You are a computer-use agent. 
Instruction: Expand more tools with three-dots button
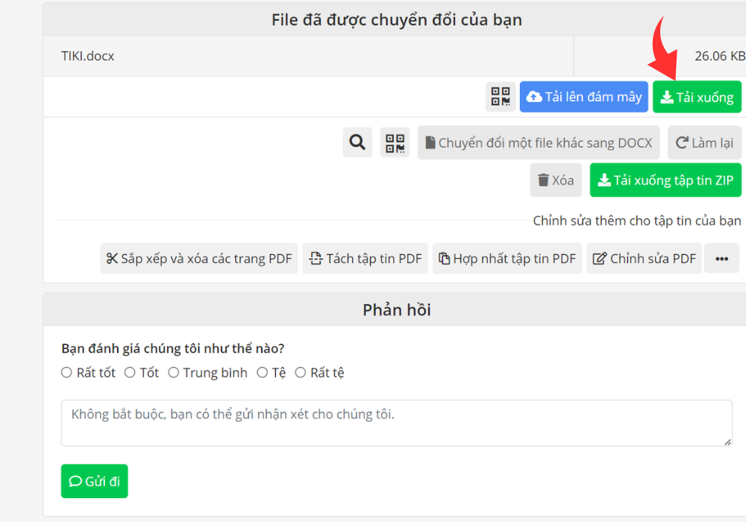coord(721,259)
